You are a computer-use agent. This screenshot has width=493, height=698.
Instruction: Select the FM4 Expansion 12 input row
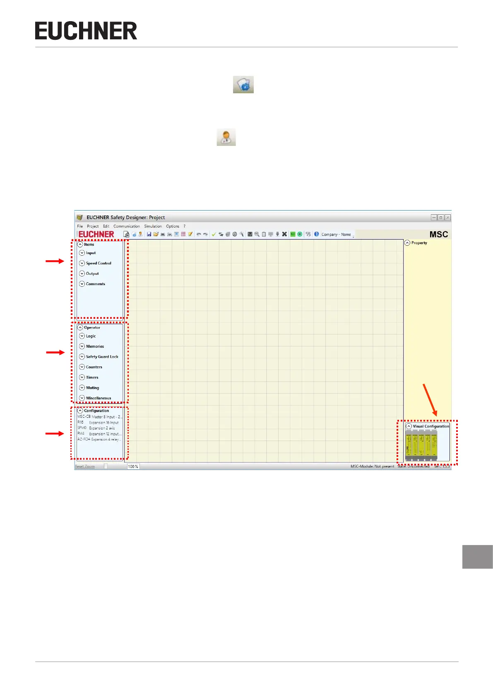point(100,434)
